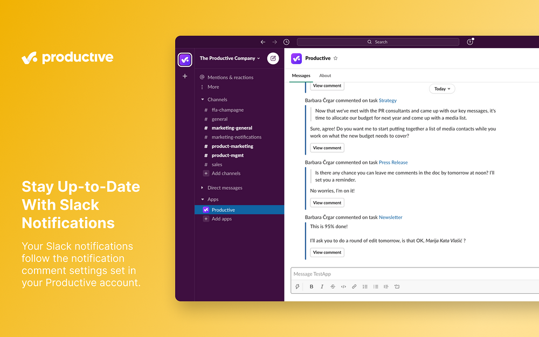Click the Search bar
The image size is (539, 337).
[378, 42]
